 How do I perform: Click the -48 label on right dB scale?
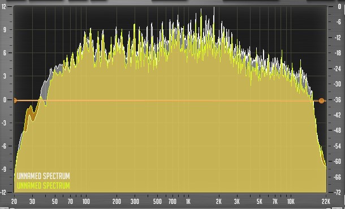tap(338, 130)
